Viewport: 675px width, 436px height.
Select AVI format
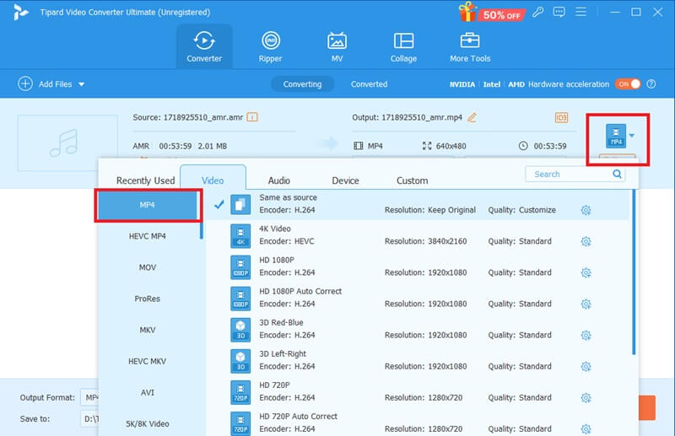coord(148,392)
